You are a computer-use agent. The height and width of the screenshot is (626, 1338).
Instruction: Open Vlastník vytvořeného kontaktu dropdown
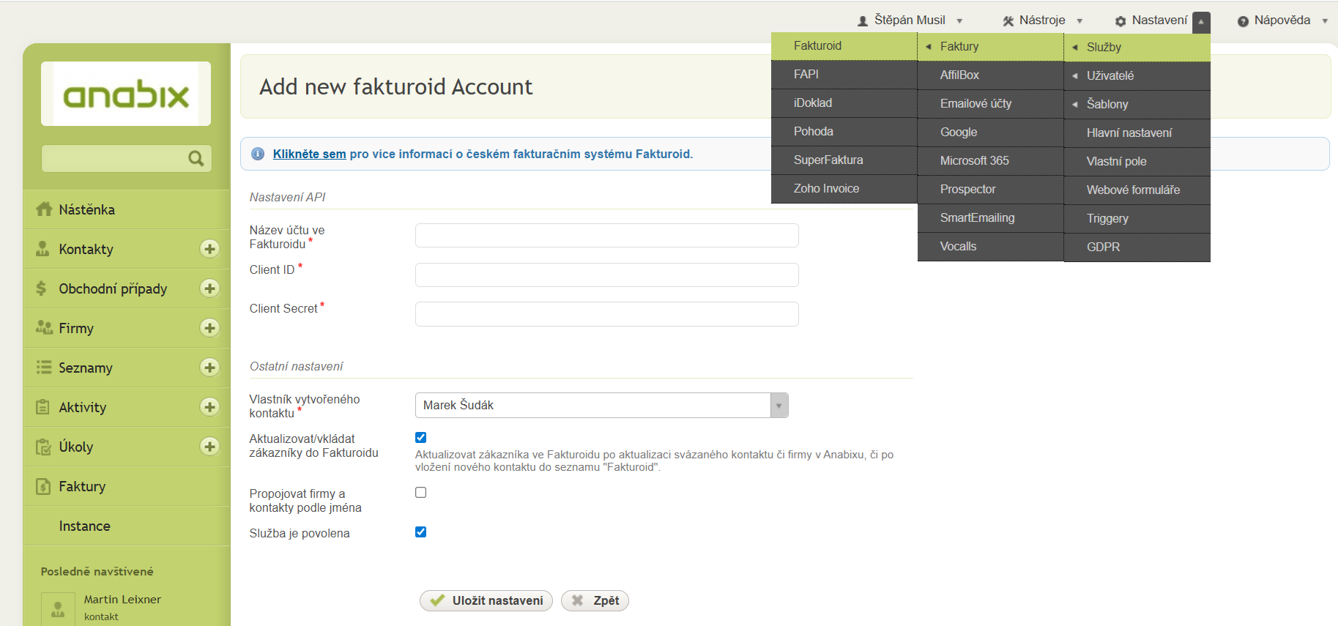click(601, 405)
